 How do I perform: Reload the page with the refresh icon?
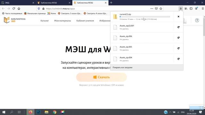click(14, 9)
